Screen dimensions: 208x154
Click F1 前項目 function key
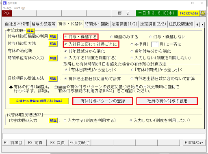pos(13,143)
